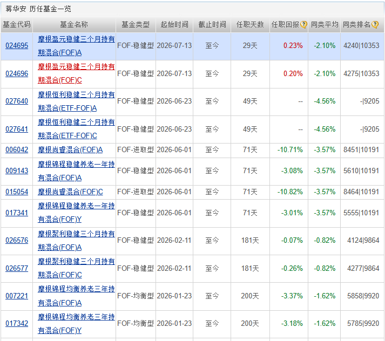Open fund code 009143
Screen dimensions: 385x341
[17, 170]
